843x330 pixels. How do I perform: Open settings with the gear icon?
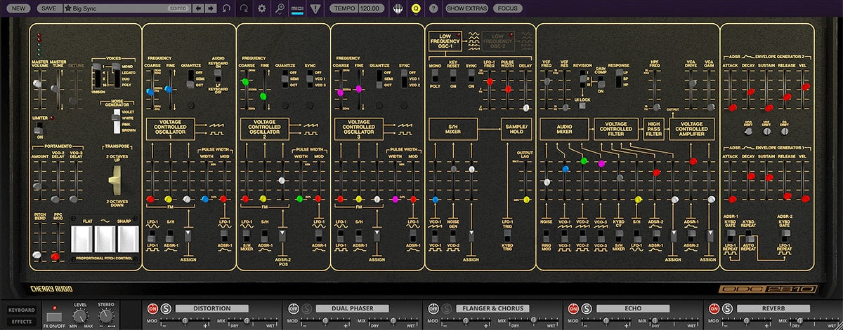[262, 8]
